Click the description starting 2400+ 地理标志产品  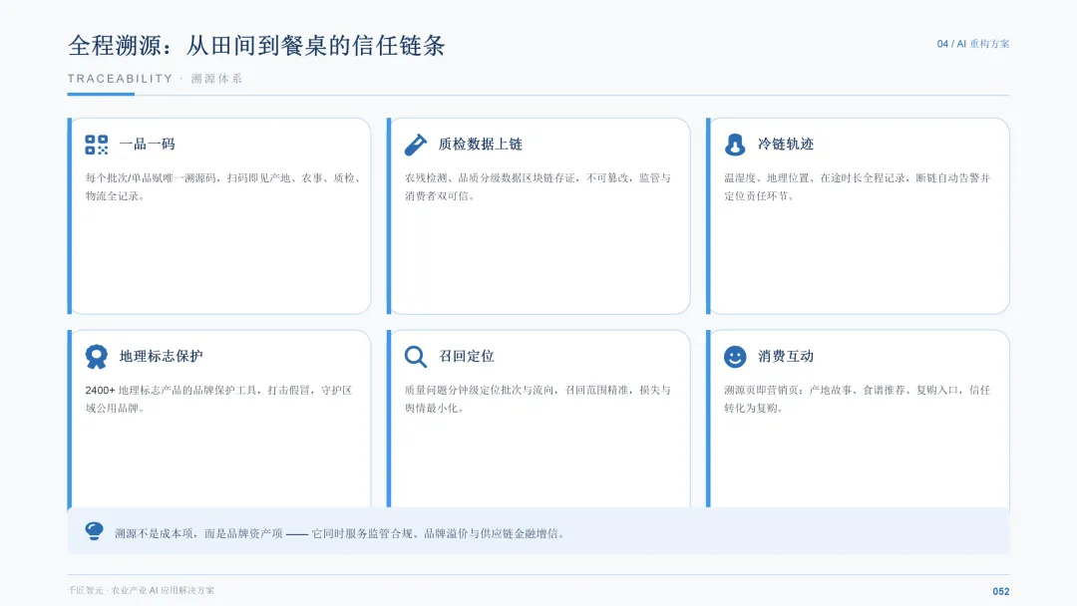tap(218, 399)
